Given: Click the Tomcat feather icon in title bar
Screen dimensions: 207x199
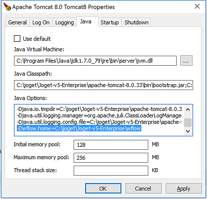Looking at the screenshot, I should coord(7,6).
